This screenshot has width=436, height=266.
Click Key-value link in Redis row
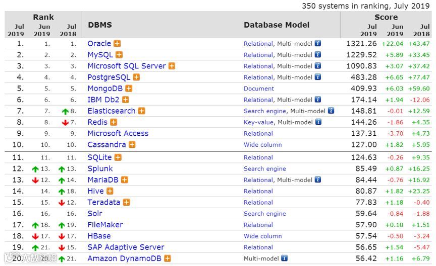pos(258,122)
